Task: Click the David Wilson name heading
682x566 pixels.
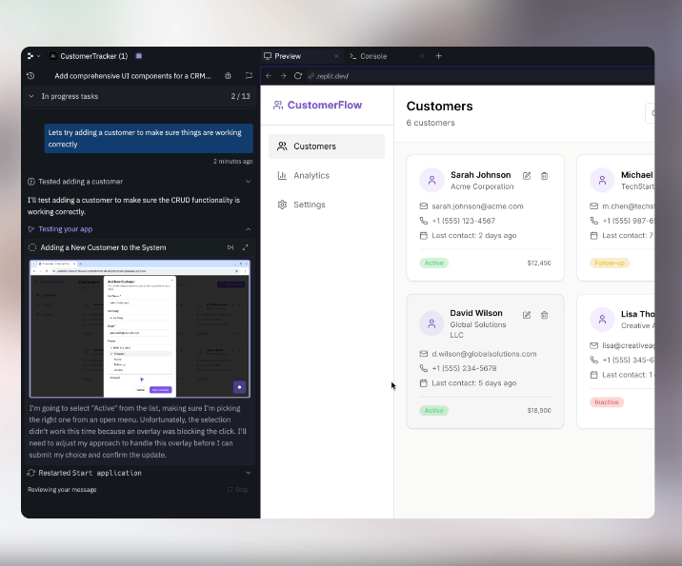Action: pos(476,313)
